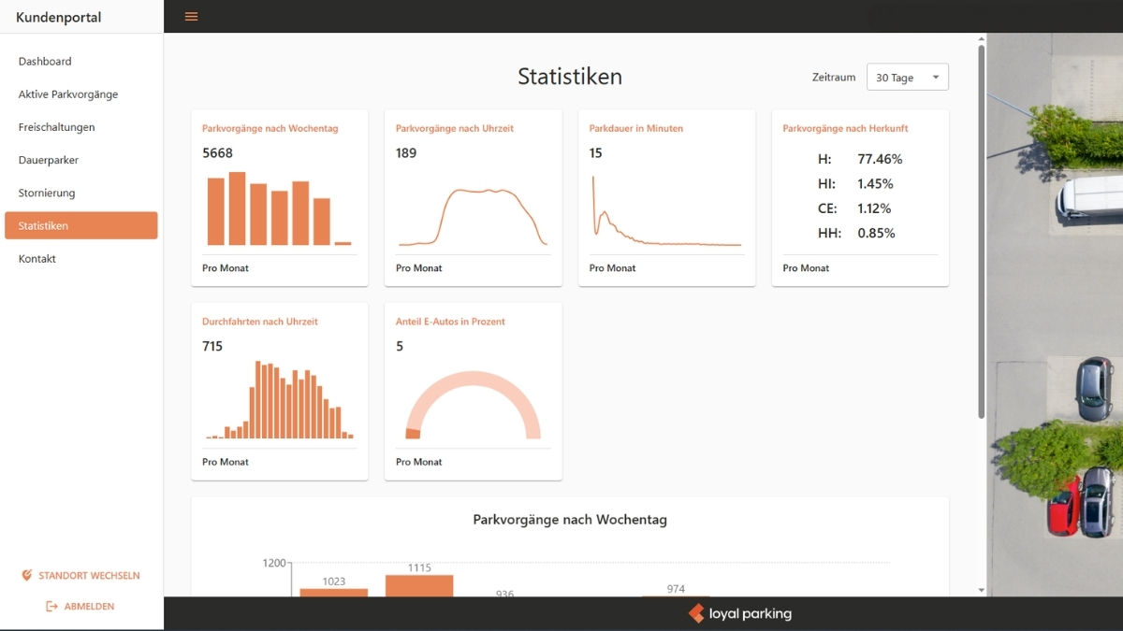This screenshot has width=1123, height=631.
Task: Open the Kontakt page
Action: [81, 259]
